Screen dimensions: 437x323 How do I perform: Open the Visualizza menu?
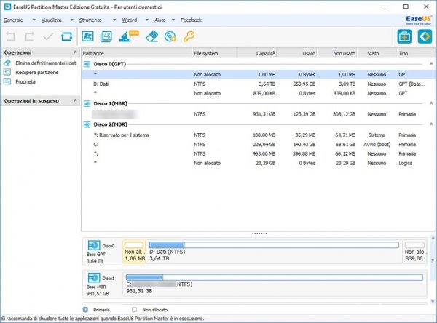point(51,20)
